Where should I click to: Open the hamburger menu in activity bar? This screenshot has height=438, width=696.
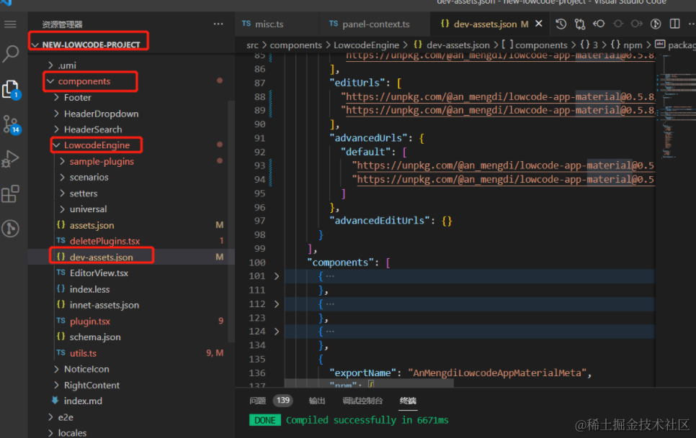tap(10, 24)
